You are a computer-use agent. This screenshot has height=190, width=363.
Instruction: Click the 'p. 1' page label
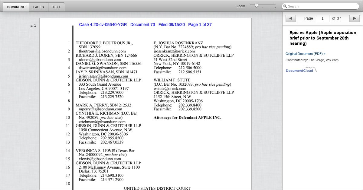33,26
